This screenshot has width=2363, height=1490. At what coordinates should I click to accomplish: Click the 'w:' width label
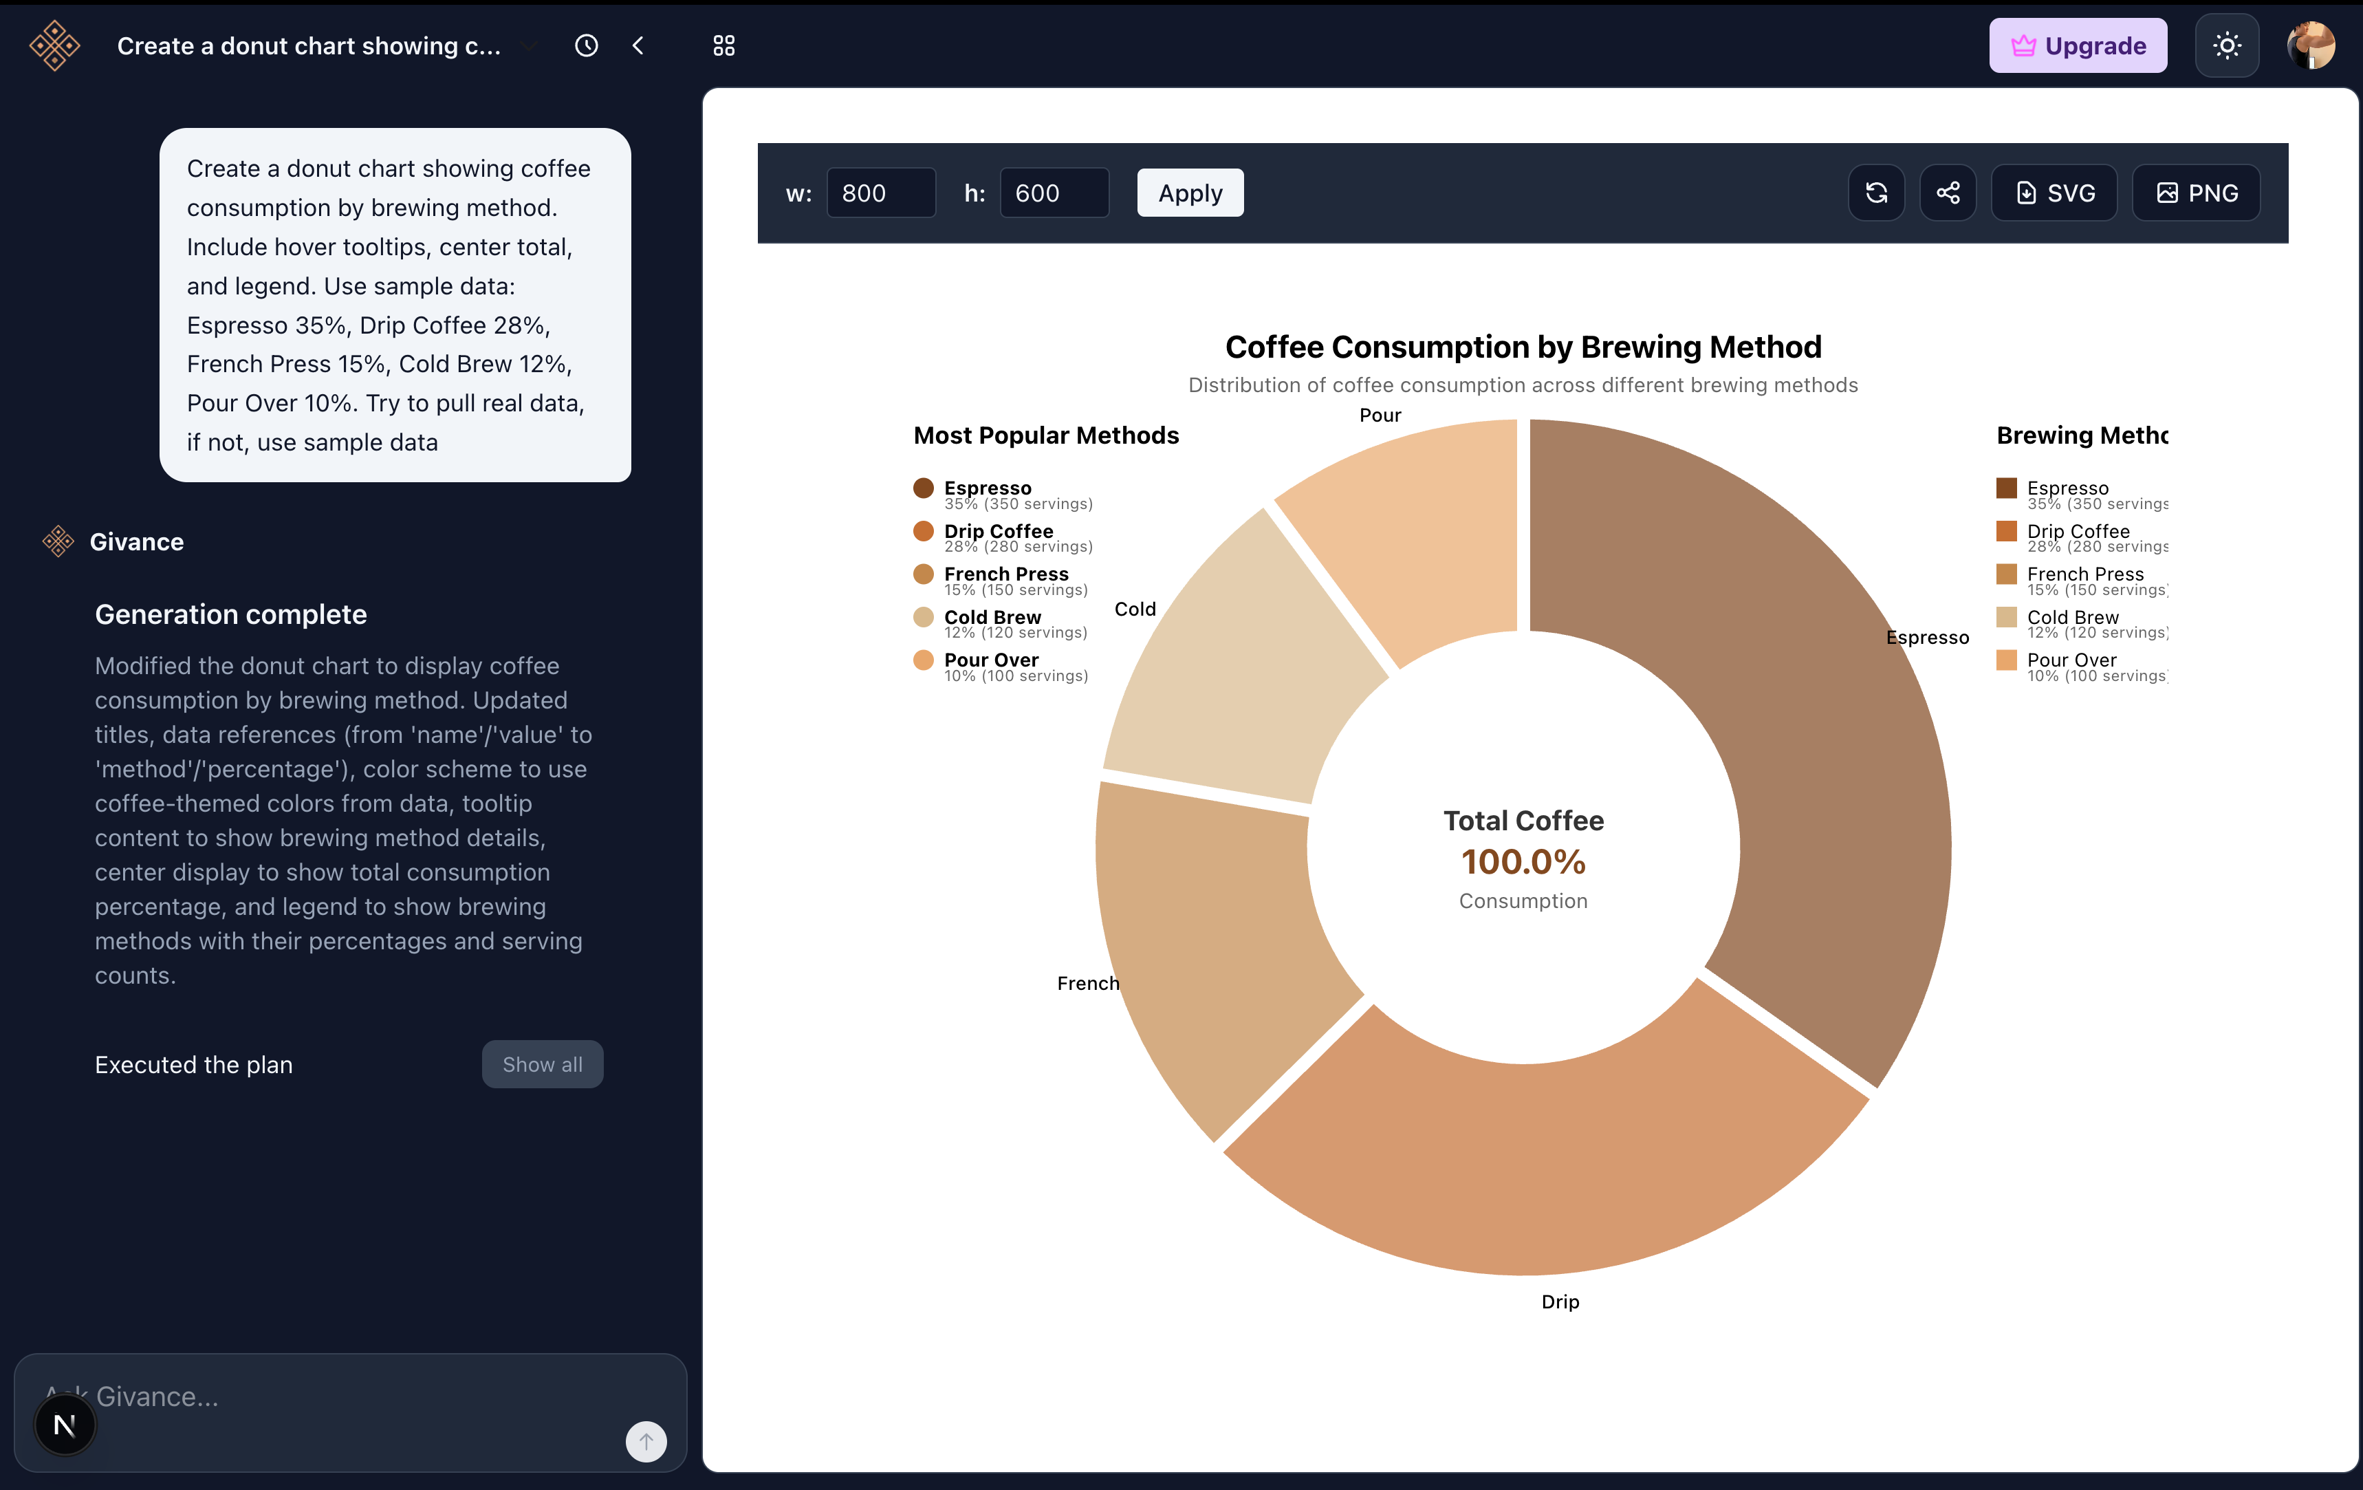click(x=799, y=193)
